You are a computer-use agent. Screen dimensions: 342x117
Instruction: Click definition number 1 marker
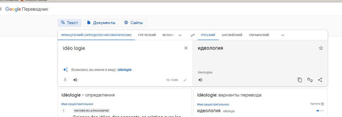[x=64, y=111]
